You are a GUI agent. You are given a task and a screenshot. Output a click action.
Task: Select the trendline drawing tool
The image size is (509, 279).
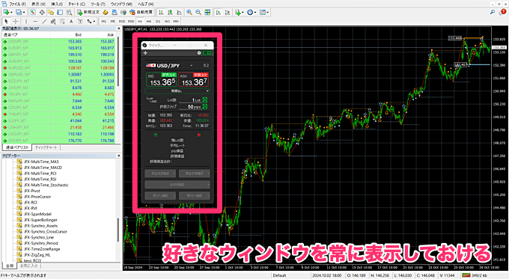[x=44, y=22]
